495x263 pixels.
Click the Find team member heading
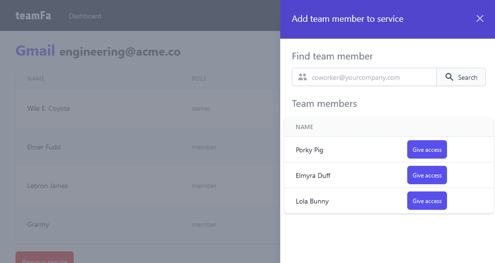[x=332, y=56]
